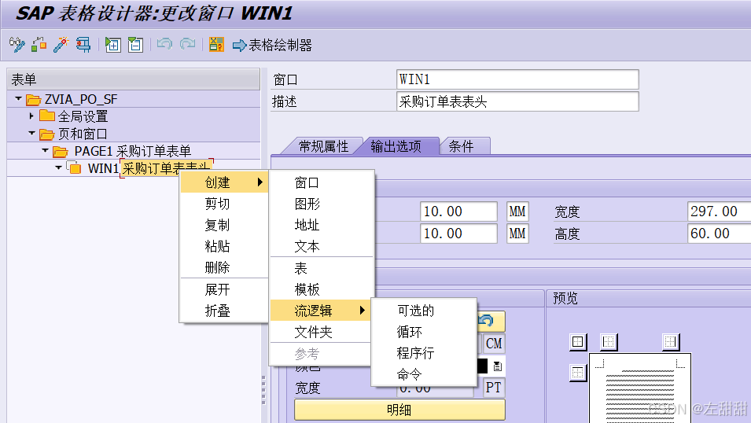Click the lower 10.00 margin field

(458, 234)
